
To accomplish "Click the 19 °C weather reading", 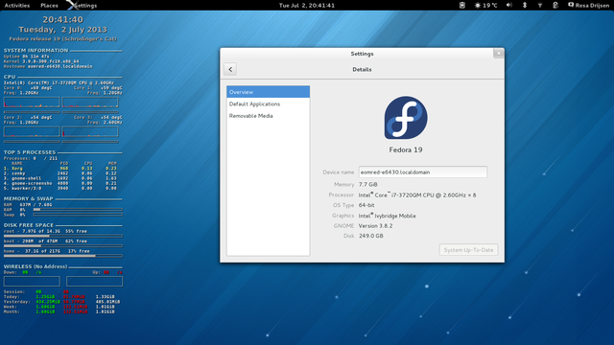I will point(490,6).
